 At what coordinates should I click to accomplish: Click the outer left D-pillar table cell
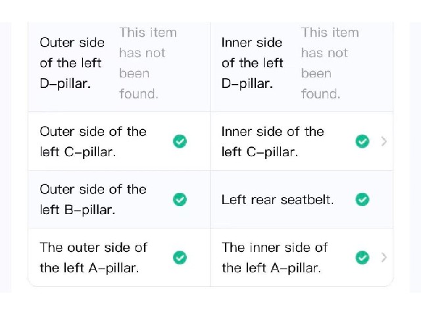[119, 67]
